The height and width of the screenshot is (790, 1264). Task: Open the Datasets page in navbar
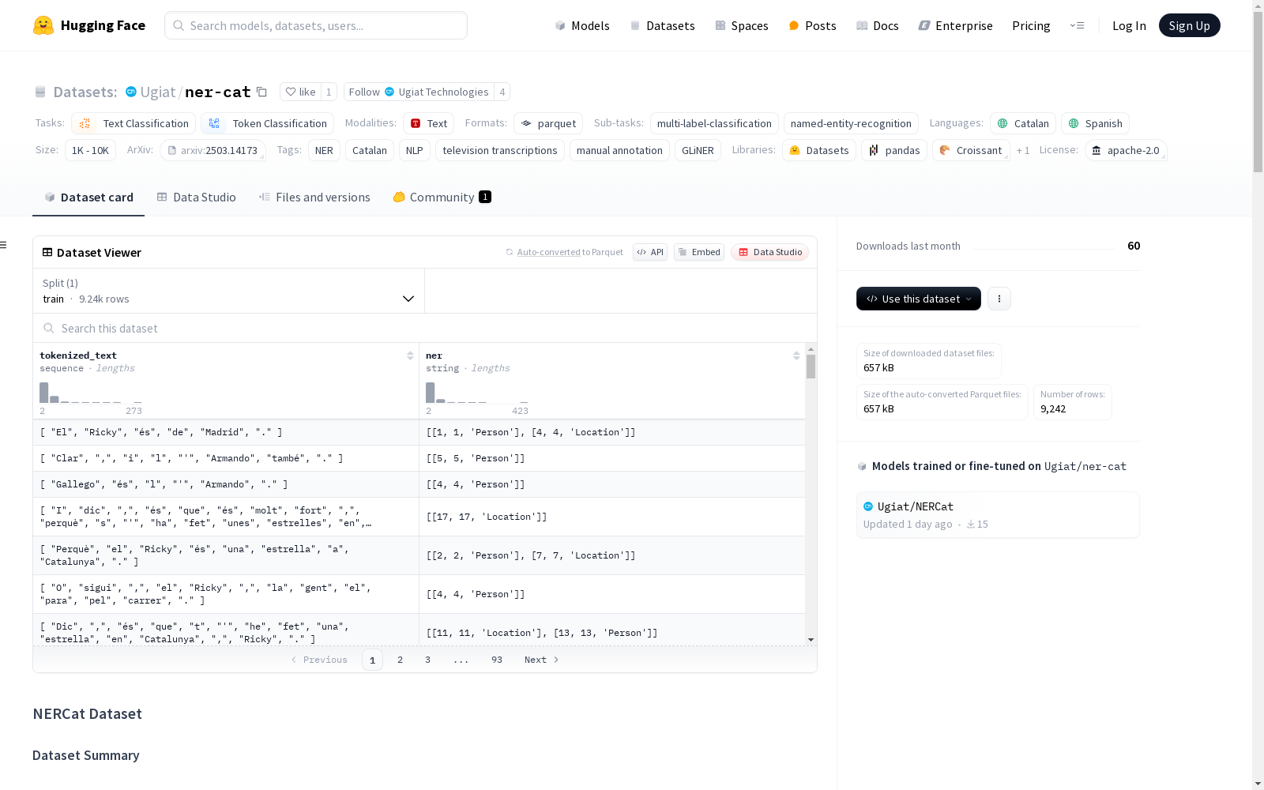(x=662, y=25)
